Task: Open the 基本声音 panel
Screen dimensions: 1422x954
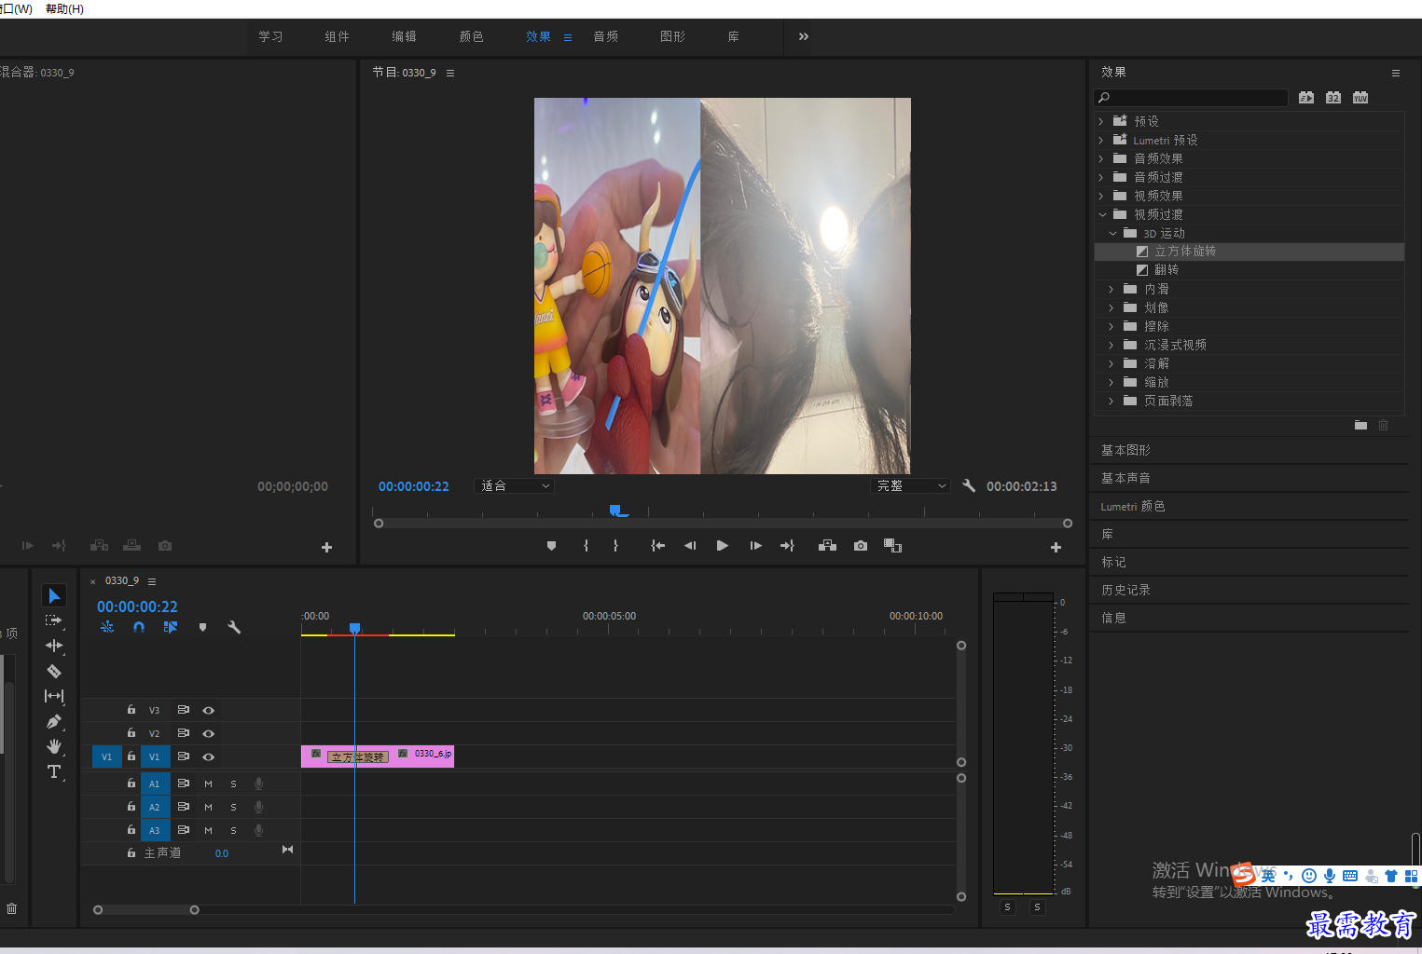Action: click(x=1125, y=478)
